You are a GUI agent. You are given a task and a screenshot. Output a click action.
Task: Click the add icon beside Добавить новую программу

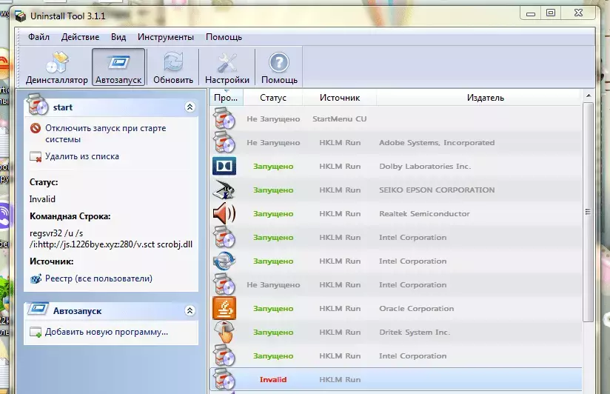point(36,333)
